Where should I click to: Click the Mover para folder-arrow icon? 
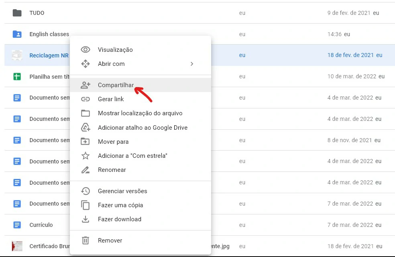tap(86, 141)
